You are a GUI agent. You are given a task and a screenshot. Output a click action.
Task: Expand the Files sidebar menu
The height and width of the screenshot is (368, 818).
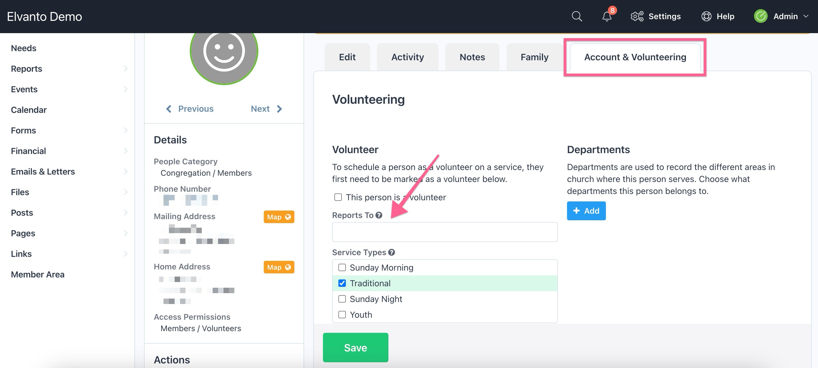[x=126, y=192]
